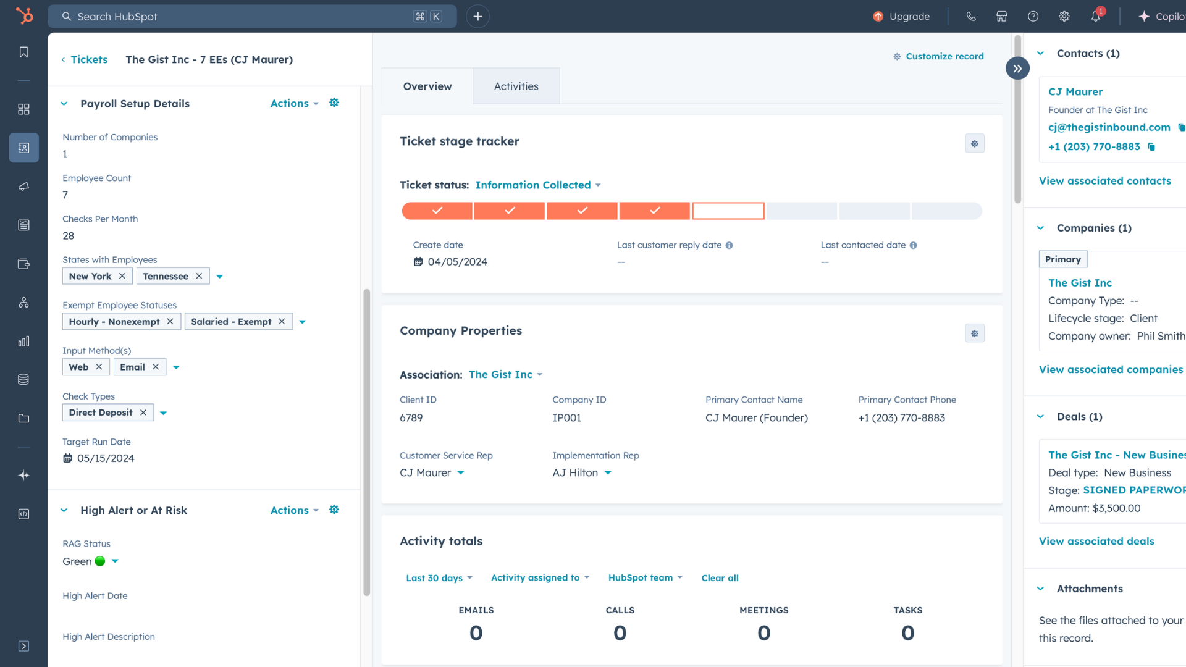1186x667 pixels.
Task: Open the reporting bar chart sidebar icon
Action: pos(23,342)
